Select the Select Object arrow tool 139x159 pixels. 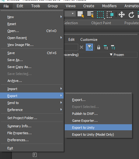[x=81, y=15]
